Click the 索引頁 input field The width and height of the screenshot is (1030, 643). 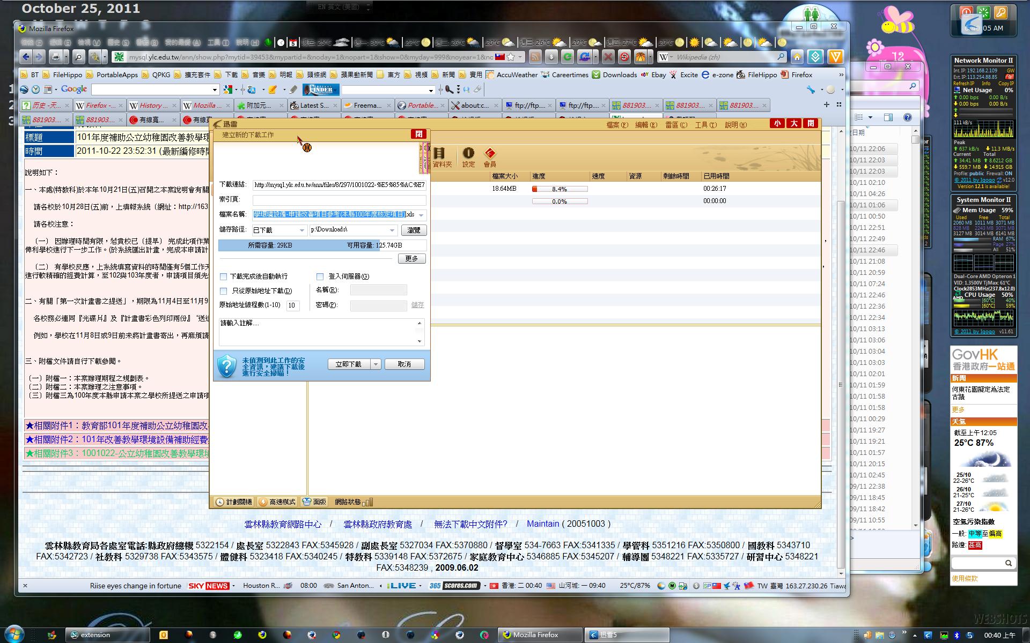339,200
